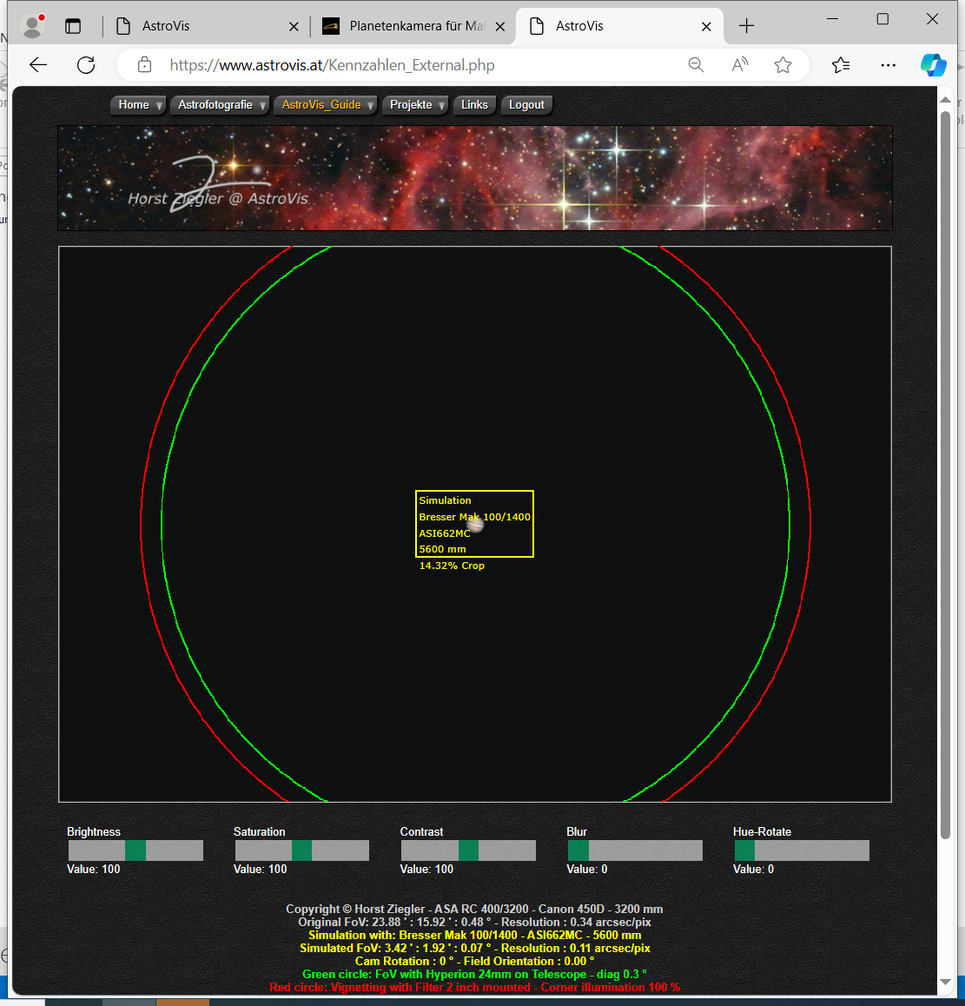This screenshot has height=1006, width=965.
Task: Reload the current page
Action: click(x=86, y=65)
